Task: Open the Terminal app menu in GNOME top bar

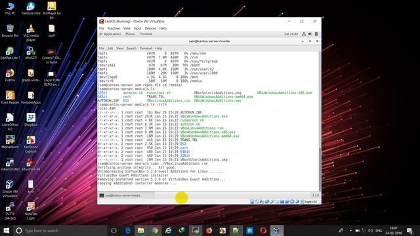Action: [x=146, y=34]
